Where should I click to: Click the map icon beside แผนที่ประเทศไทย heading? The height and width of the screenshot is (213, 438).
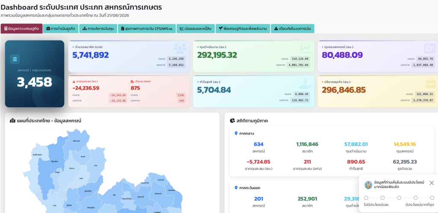click(12, 121)
